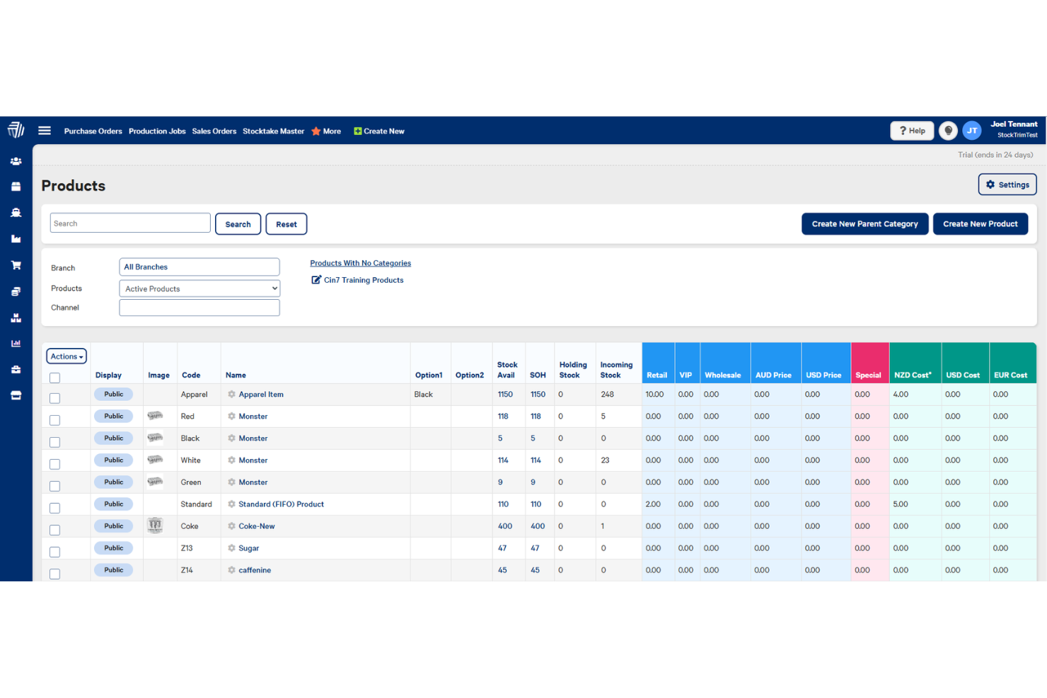Open the Products With No Categories link

tap(360, 262)
